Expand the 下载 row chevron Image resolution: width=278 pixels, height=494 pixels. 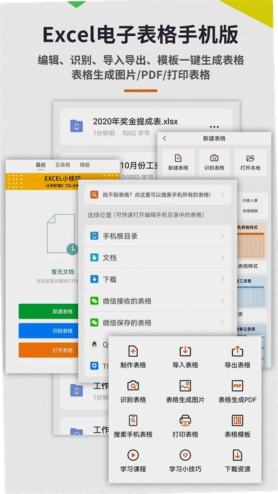(222, 279)
